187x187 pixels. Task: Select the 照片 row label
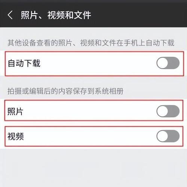click(x=15, y=111)
